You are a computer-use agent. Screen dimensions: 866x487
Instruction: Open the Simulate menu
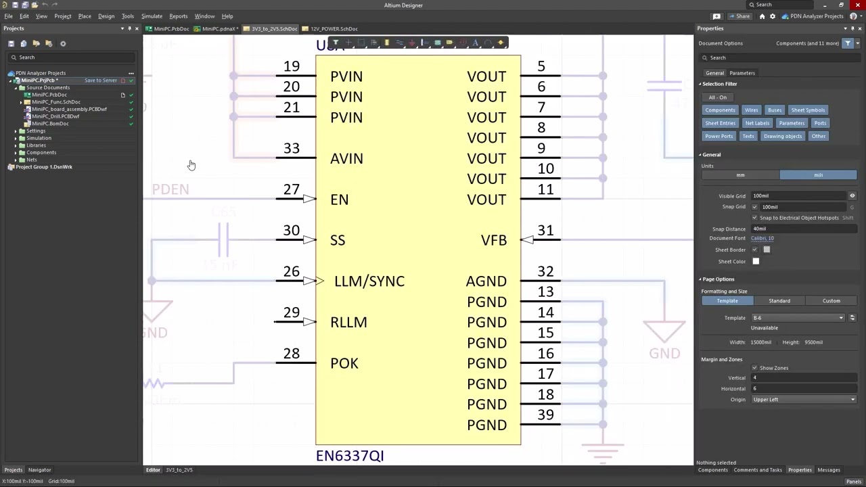[x=152, y=16]
